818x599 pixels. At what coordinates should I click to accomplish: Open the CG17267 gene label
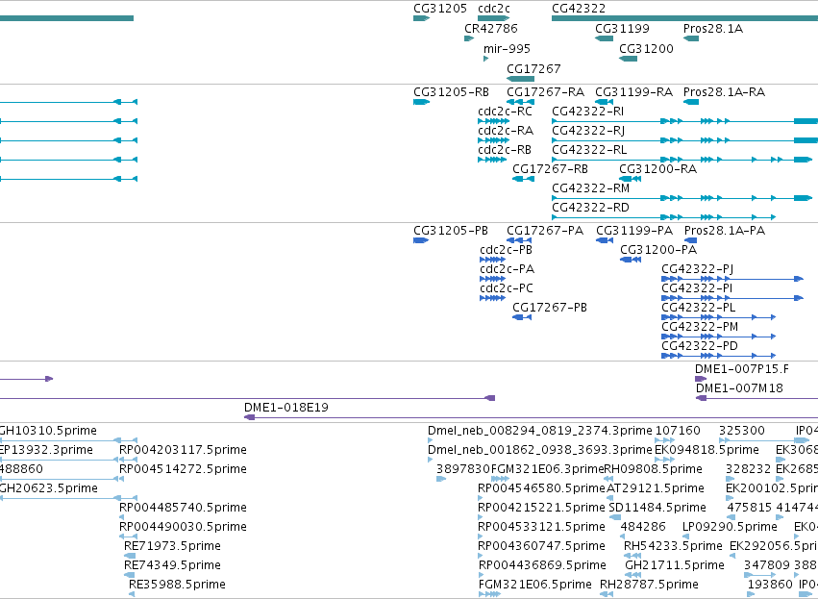[533, 69]
